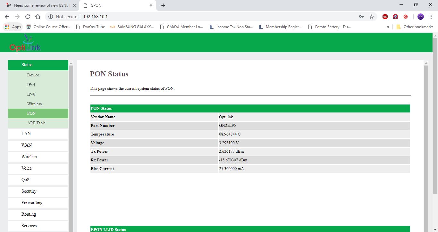Expand the Secutiry menu section

click(38, 191)
